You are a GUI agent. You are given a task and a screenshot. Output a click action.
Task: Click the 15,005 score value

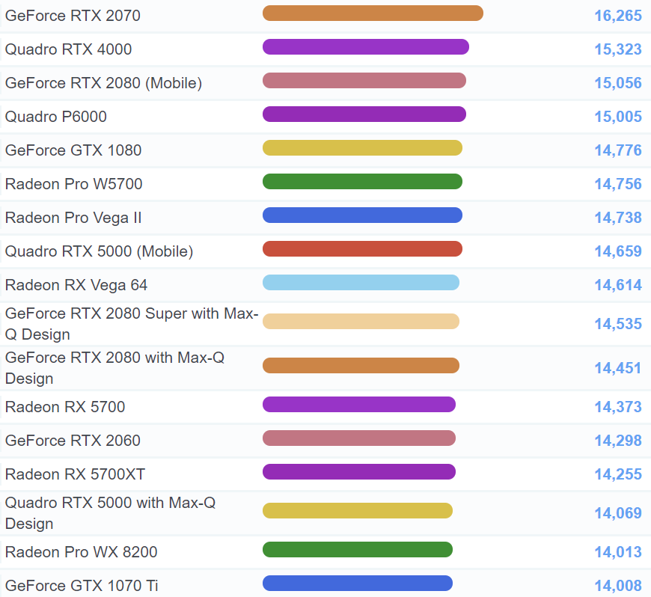coord(618,117)
